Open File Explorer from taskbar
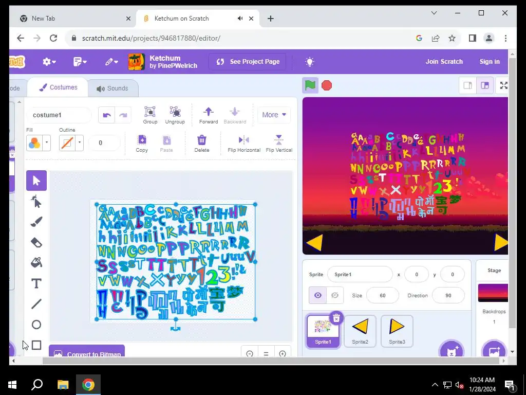The height and width of the screenshot is (395, 526). pos(63,385)
